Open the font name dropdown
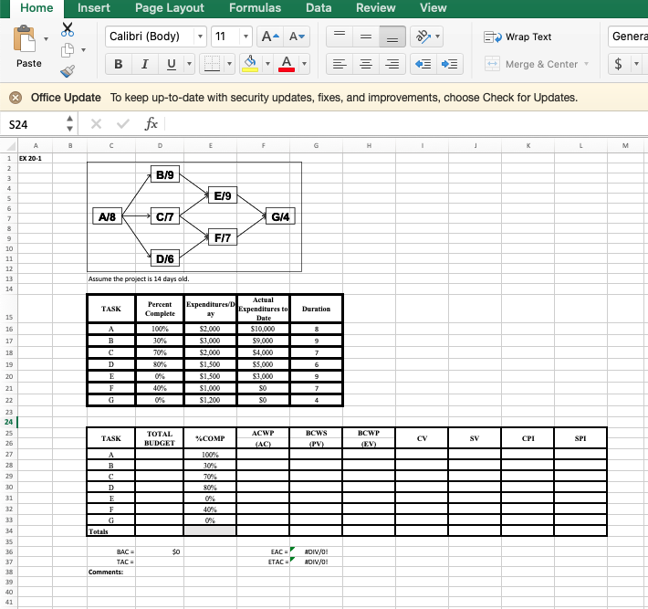 [x=200, y=37]
